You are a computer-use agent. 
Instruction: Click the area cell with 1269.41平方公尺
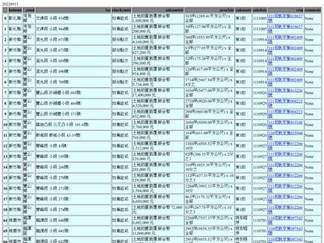209,18
